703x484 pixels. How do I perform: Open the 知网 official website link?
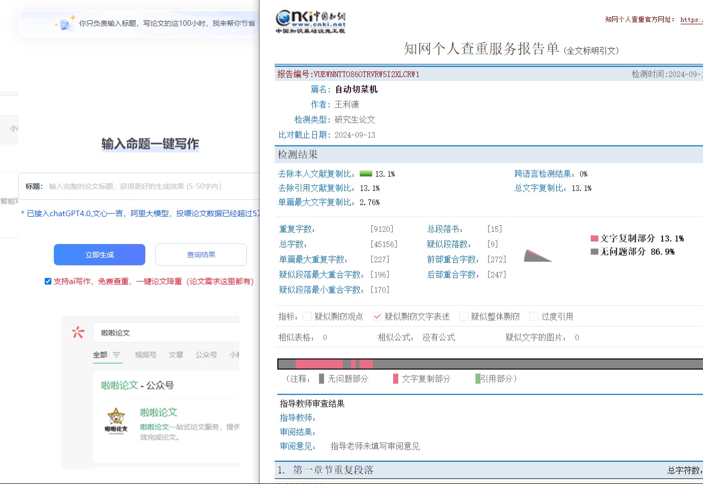tap(691, 20)
